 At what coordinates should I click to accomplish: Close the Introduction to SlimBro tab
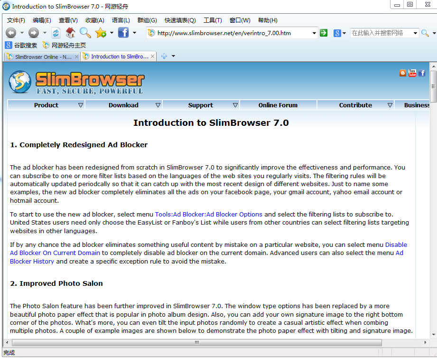click(x=152, y=57)
